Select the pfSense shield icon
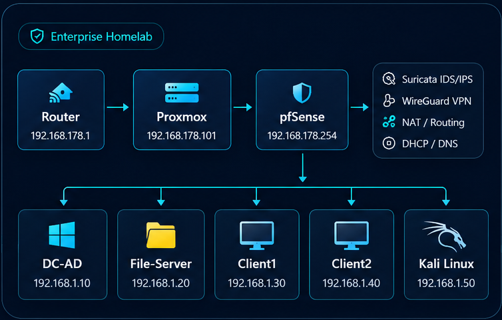The width and height of the screenshot is (502, 320). (302, 93)
